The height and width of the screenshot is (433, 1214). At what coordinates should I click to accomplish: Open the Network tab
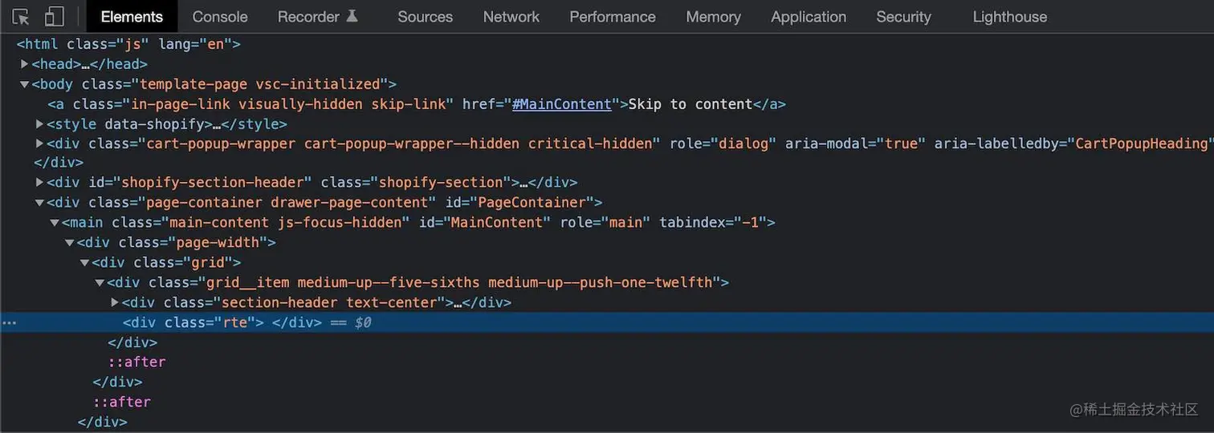(x=511, y=16)
